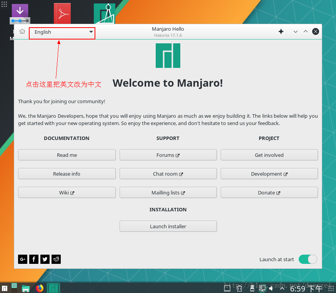The image size is (336, 293).
Task: Click the dotted grid icon at top-left desktop corner
Action: click(x=4, y=4)
